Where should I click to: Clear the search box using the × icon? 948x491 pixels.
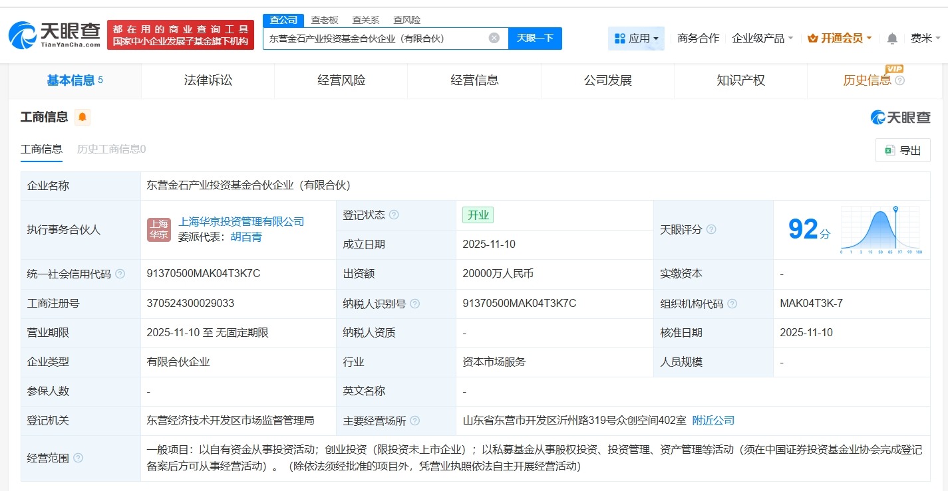pyautogui.click(x=494, y=38)
